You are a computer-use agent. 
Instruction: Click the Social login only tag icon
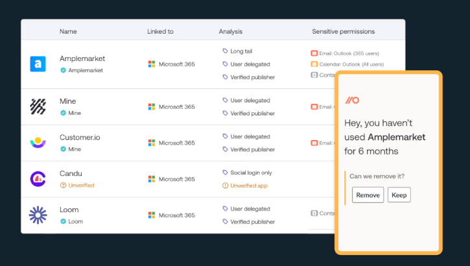click(x=225, y=173)
